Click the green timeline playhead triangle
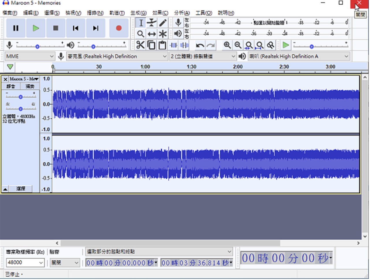The height and width of the screenshot is (280, 372). coord(10,67)
